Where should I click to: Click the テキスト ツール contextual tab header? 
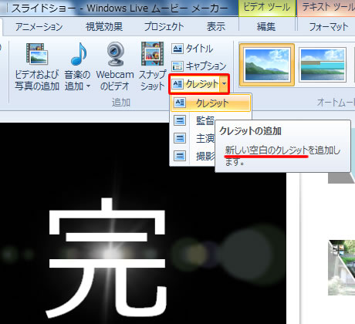[326, 8]
